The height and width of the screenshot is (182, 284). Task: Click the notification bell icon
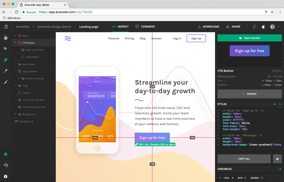263,27
